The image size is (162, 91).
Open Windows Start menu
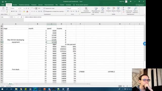(2, 89)
